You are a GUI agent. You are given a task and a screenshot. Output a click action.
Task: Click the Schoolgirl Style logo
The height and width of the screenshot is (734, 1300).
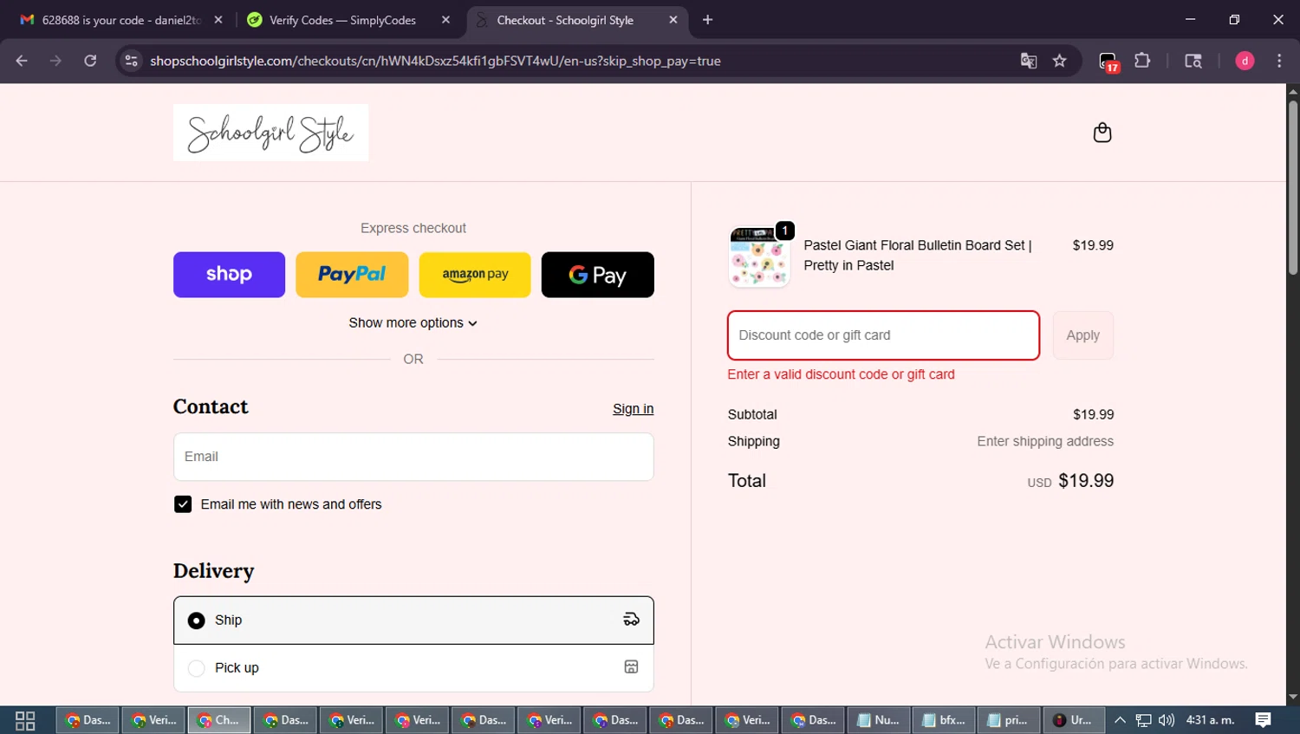pyautogui.click(x=270, y=133)
